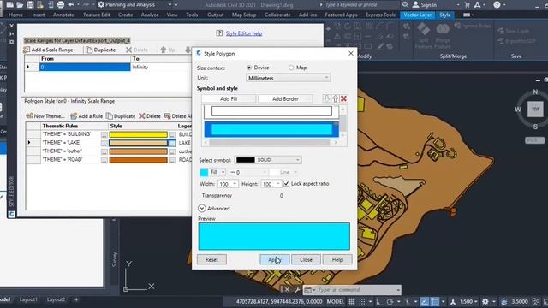Open the Home ribbon tab
This screenshot has width=548, height=308.
pyautogui.click(x=15, y=15)
